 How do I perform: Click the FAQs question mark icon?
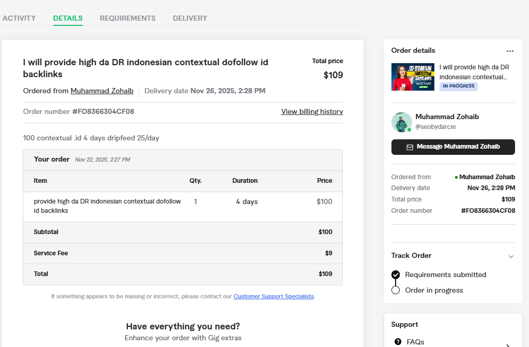[x=398, y=342]
